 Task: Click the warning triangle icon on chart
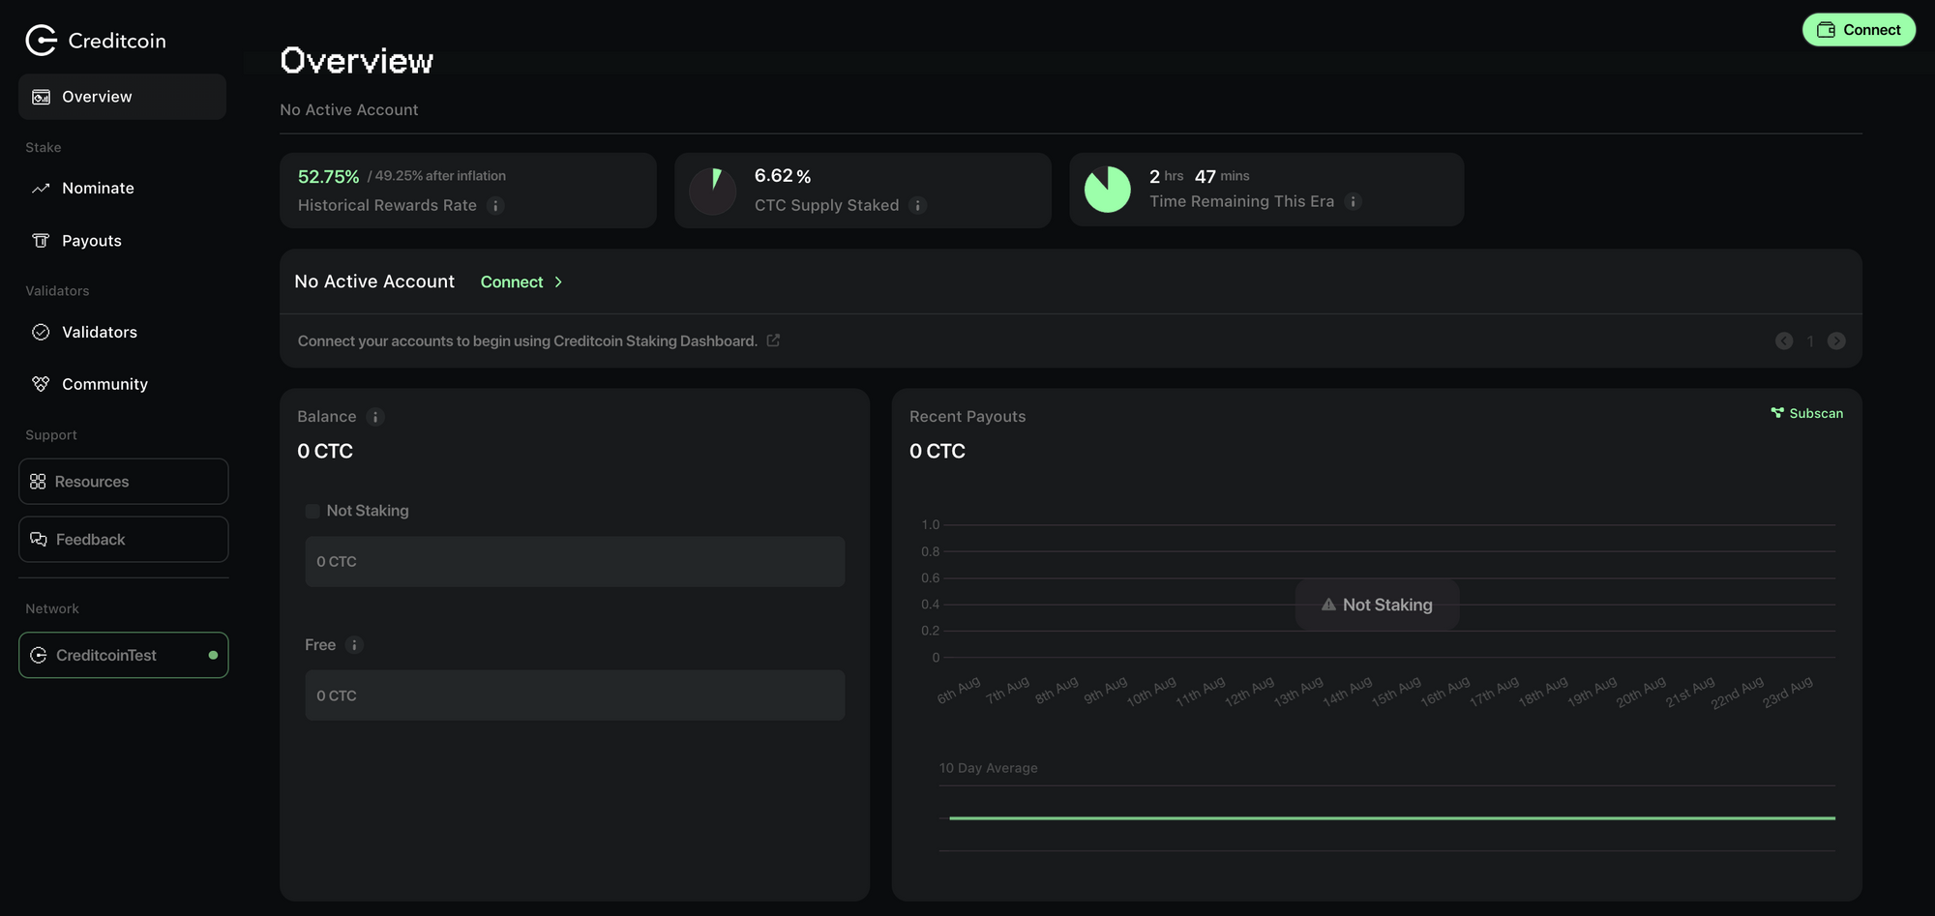(x=1328, y=605)
